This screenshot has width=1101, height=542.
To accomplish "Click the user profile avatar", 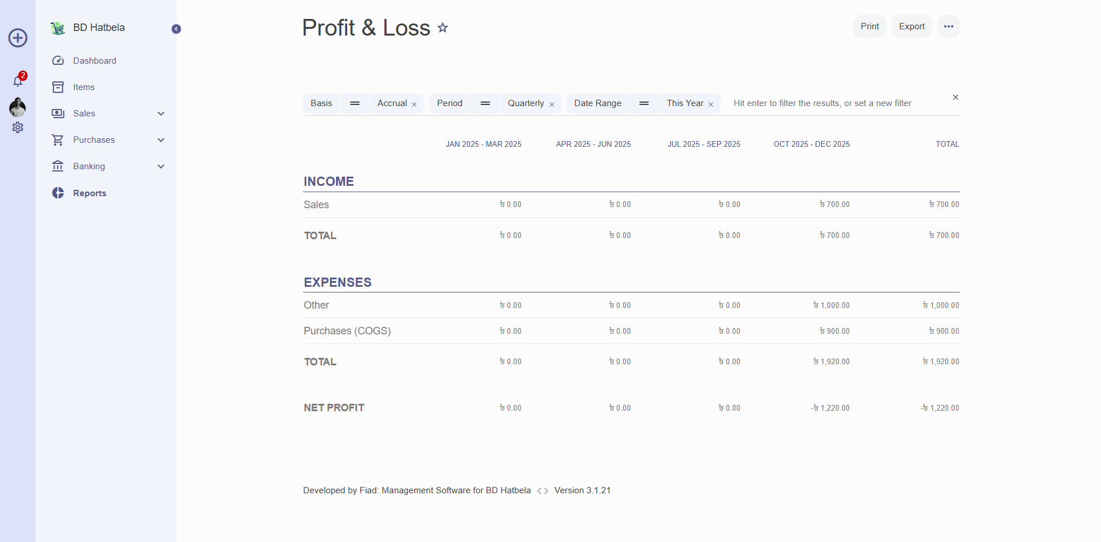I will (x=18, y=107).
